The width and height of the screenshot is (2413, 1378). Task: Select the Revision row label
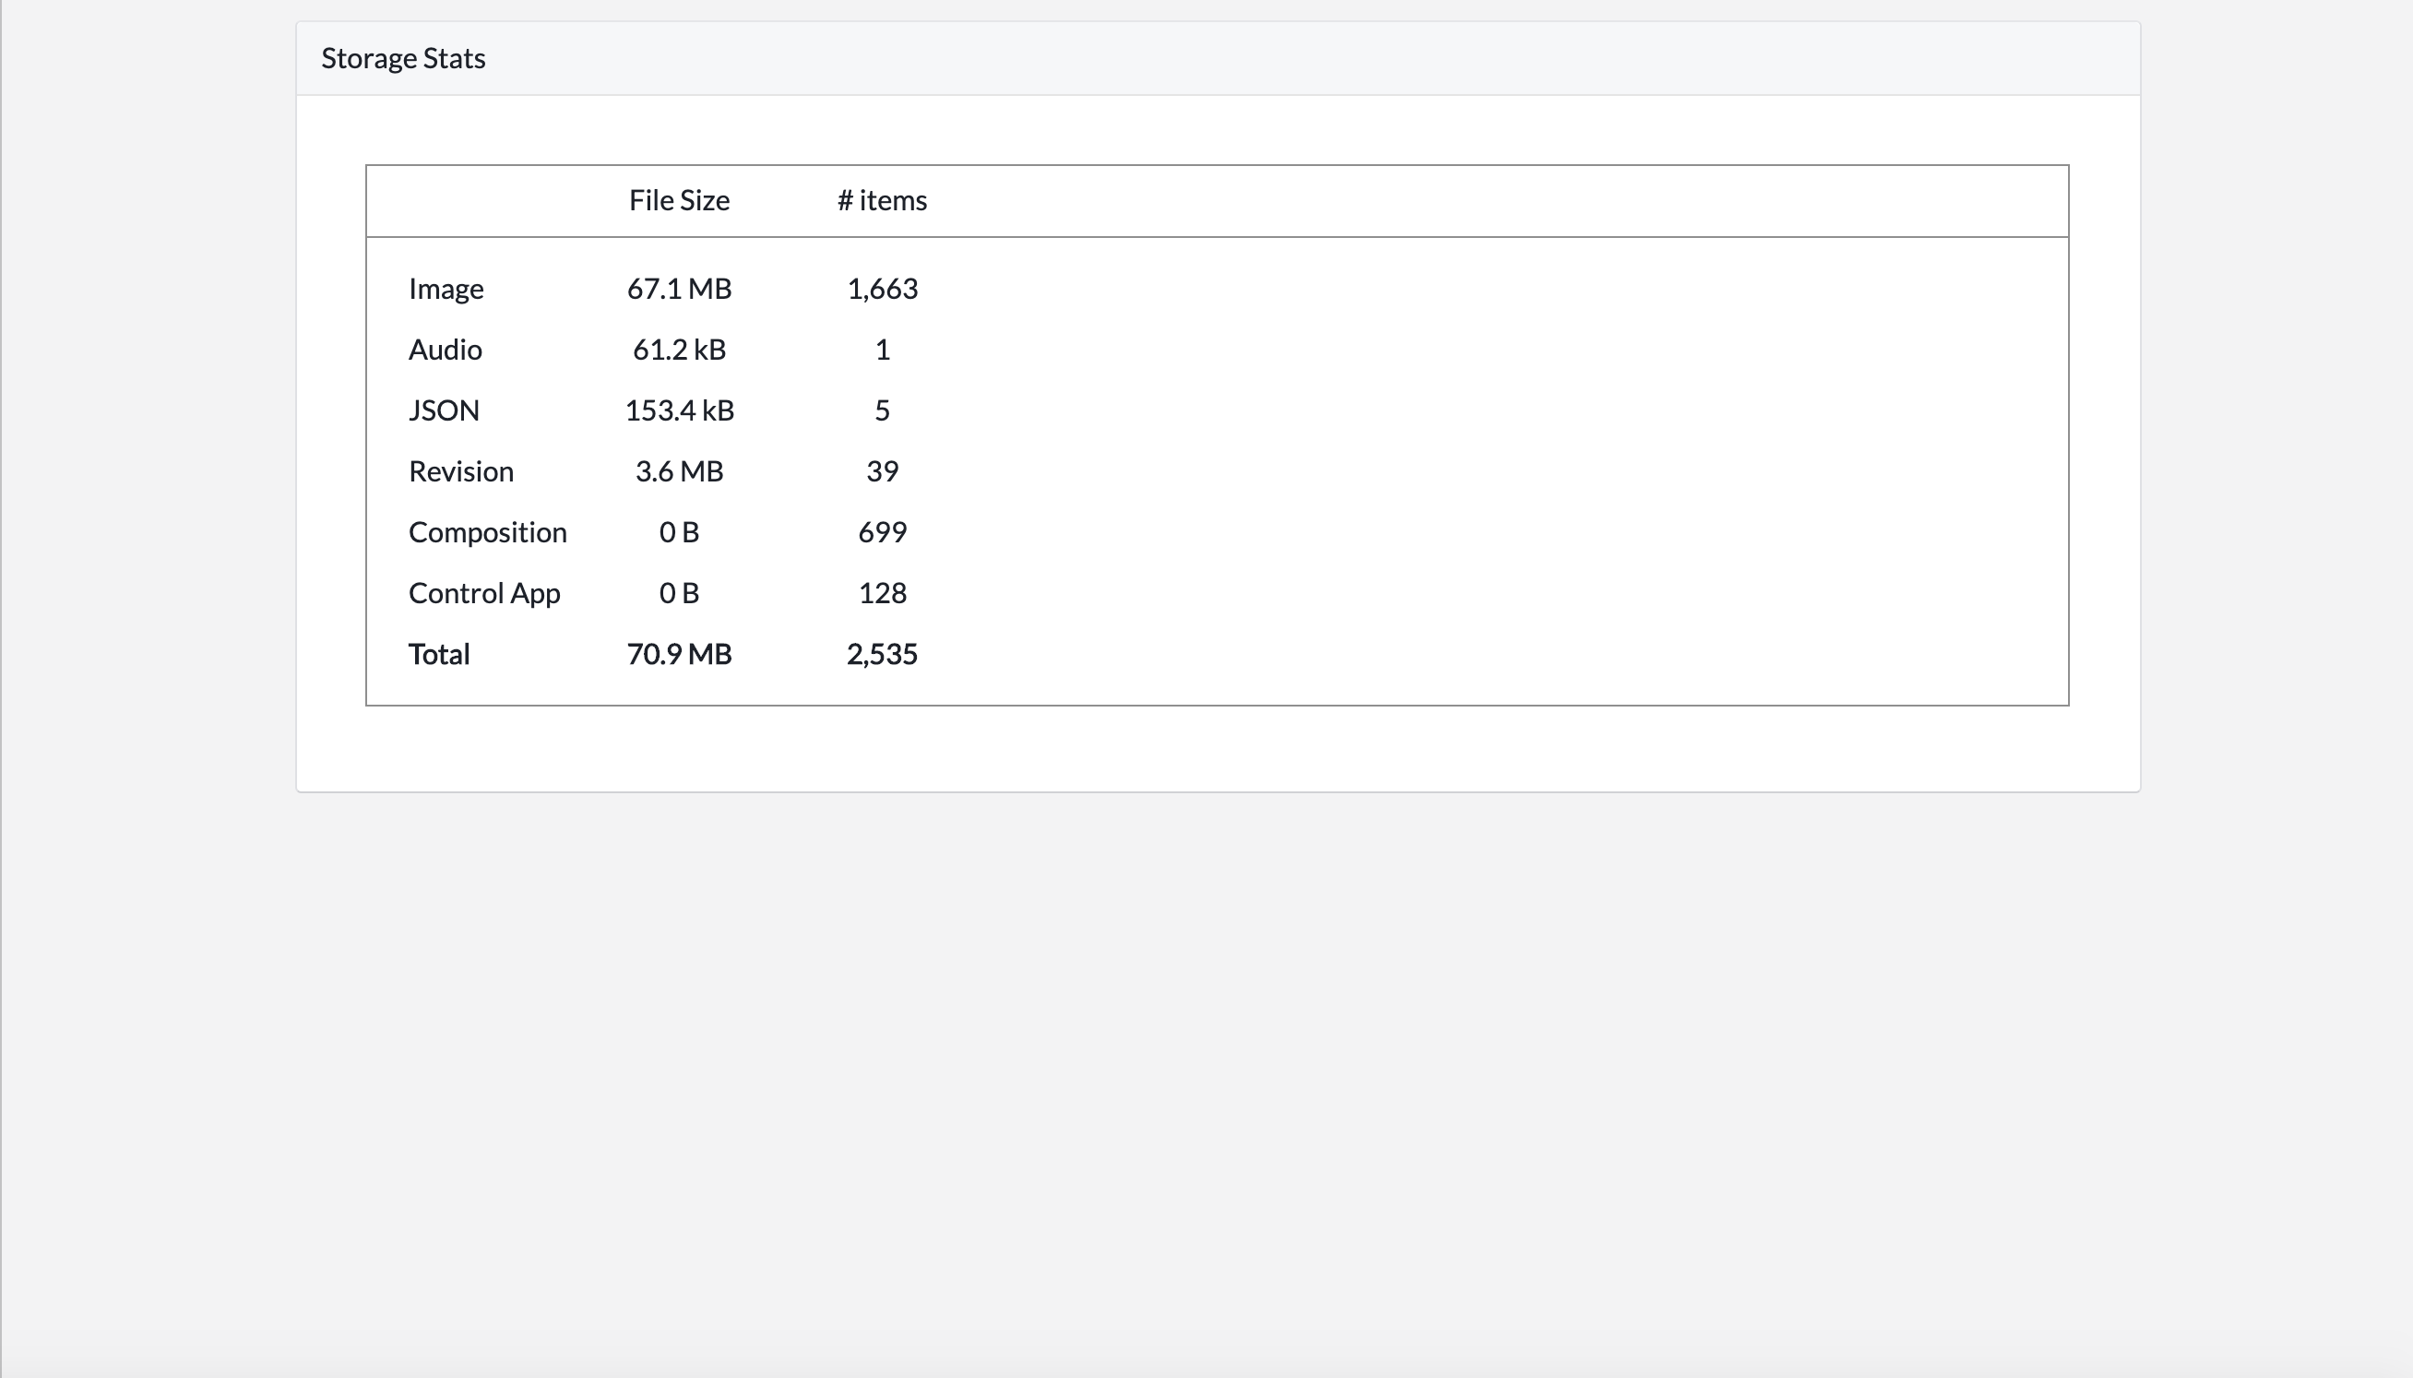pyautogui.click(x=461, y=471)
